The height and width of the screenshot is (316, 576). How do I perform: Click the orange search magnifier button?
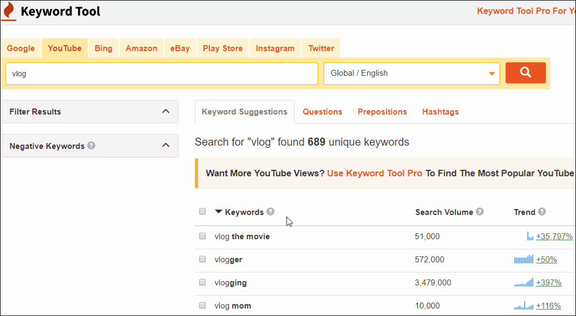525,73
